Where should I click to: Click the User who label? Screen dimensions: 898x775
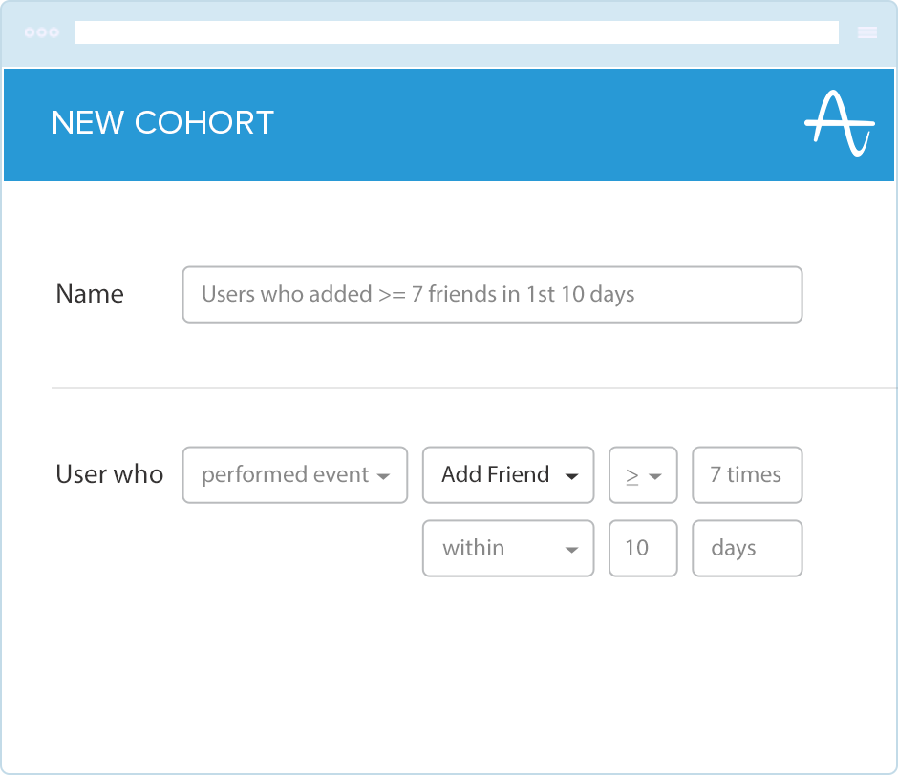click(110, 475)
